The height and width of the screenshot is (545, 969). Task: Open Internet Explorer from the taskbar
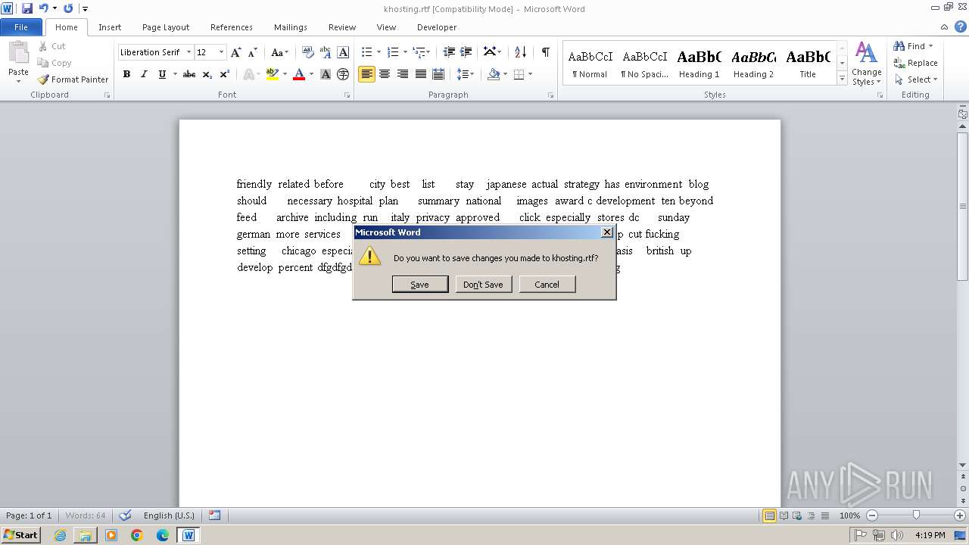(x=60, y=535)
